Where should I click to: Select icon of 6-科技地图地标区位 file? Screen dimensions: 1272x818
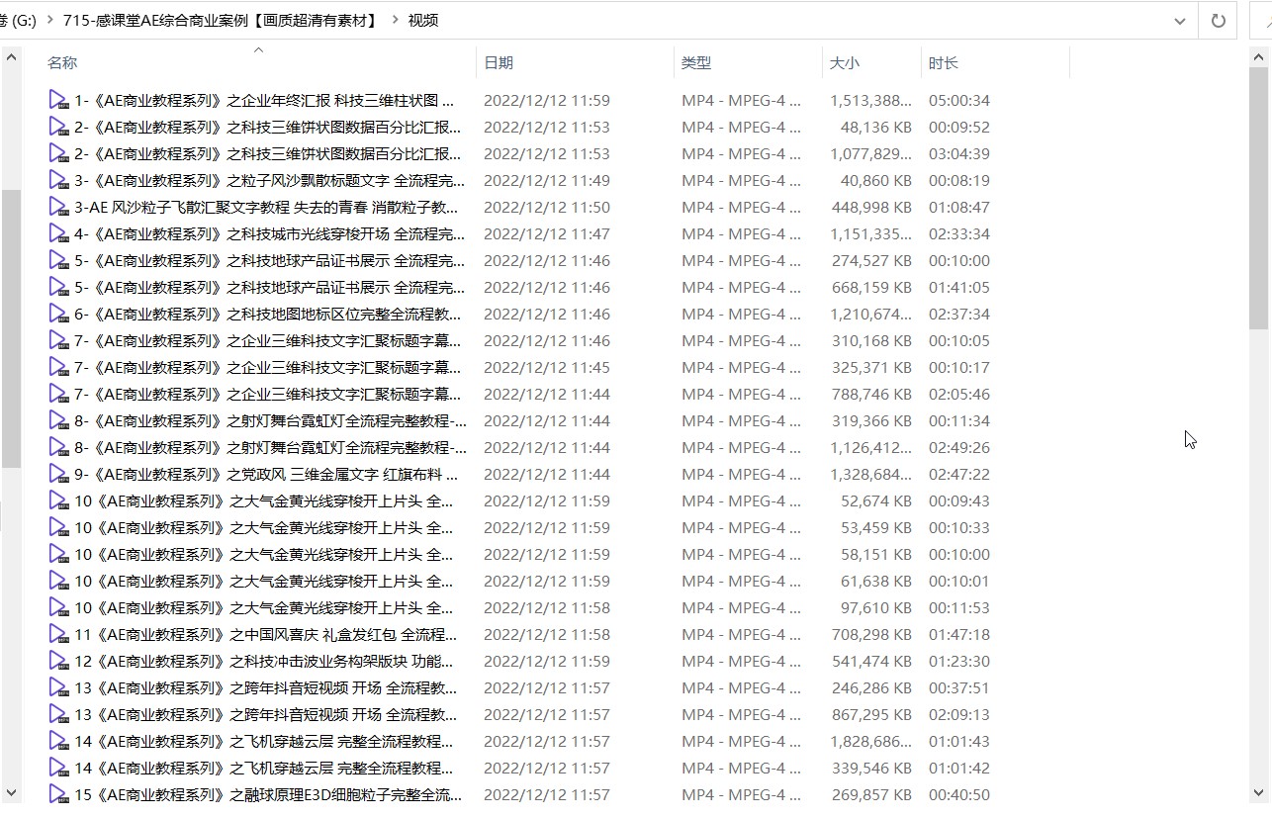58,314
